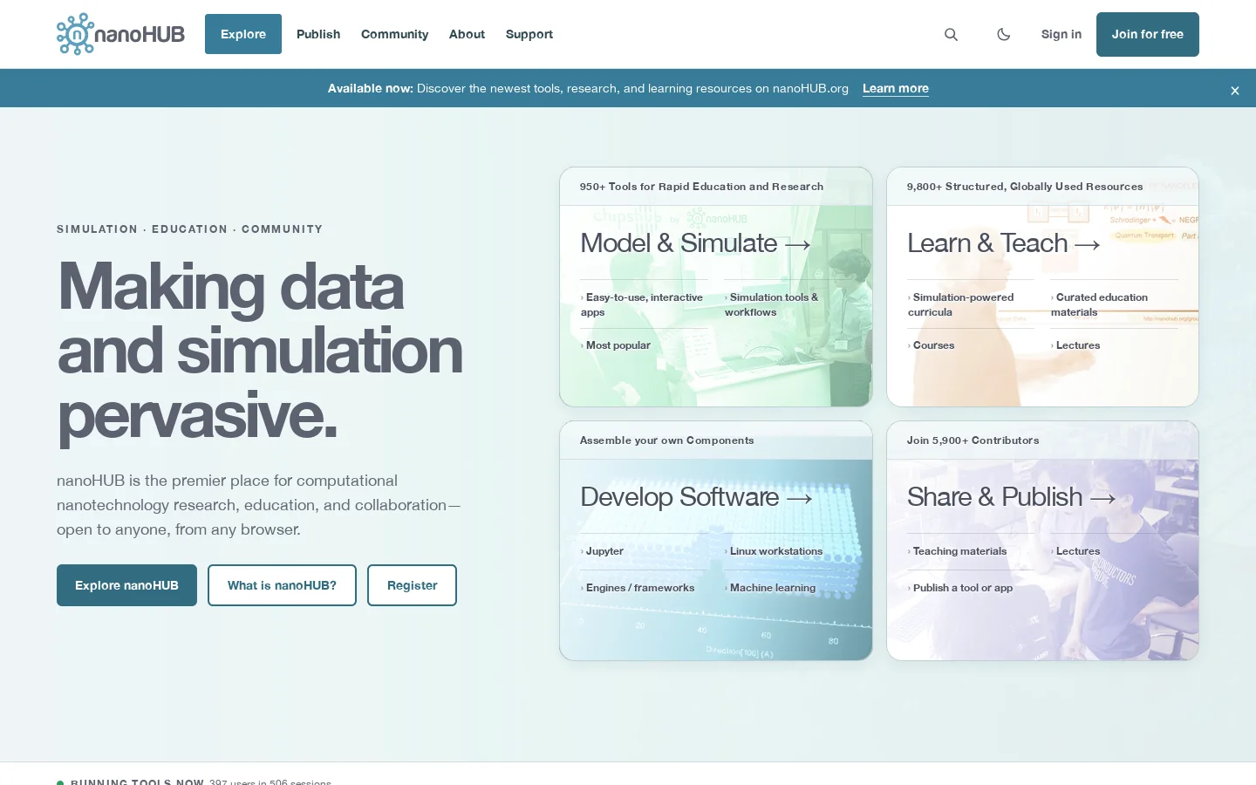
Task: Toggle dark mode moon icon
Action: click(1004, 34)
